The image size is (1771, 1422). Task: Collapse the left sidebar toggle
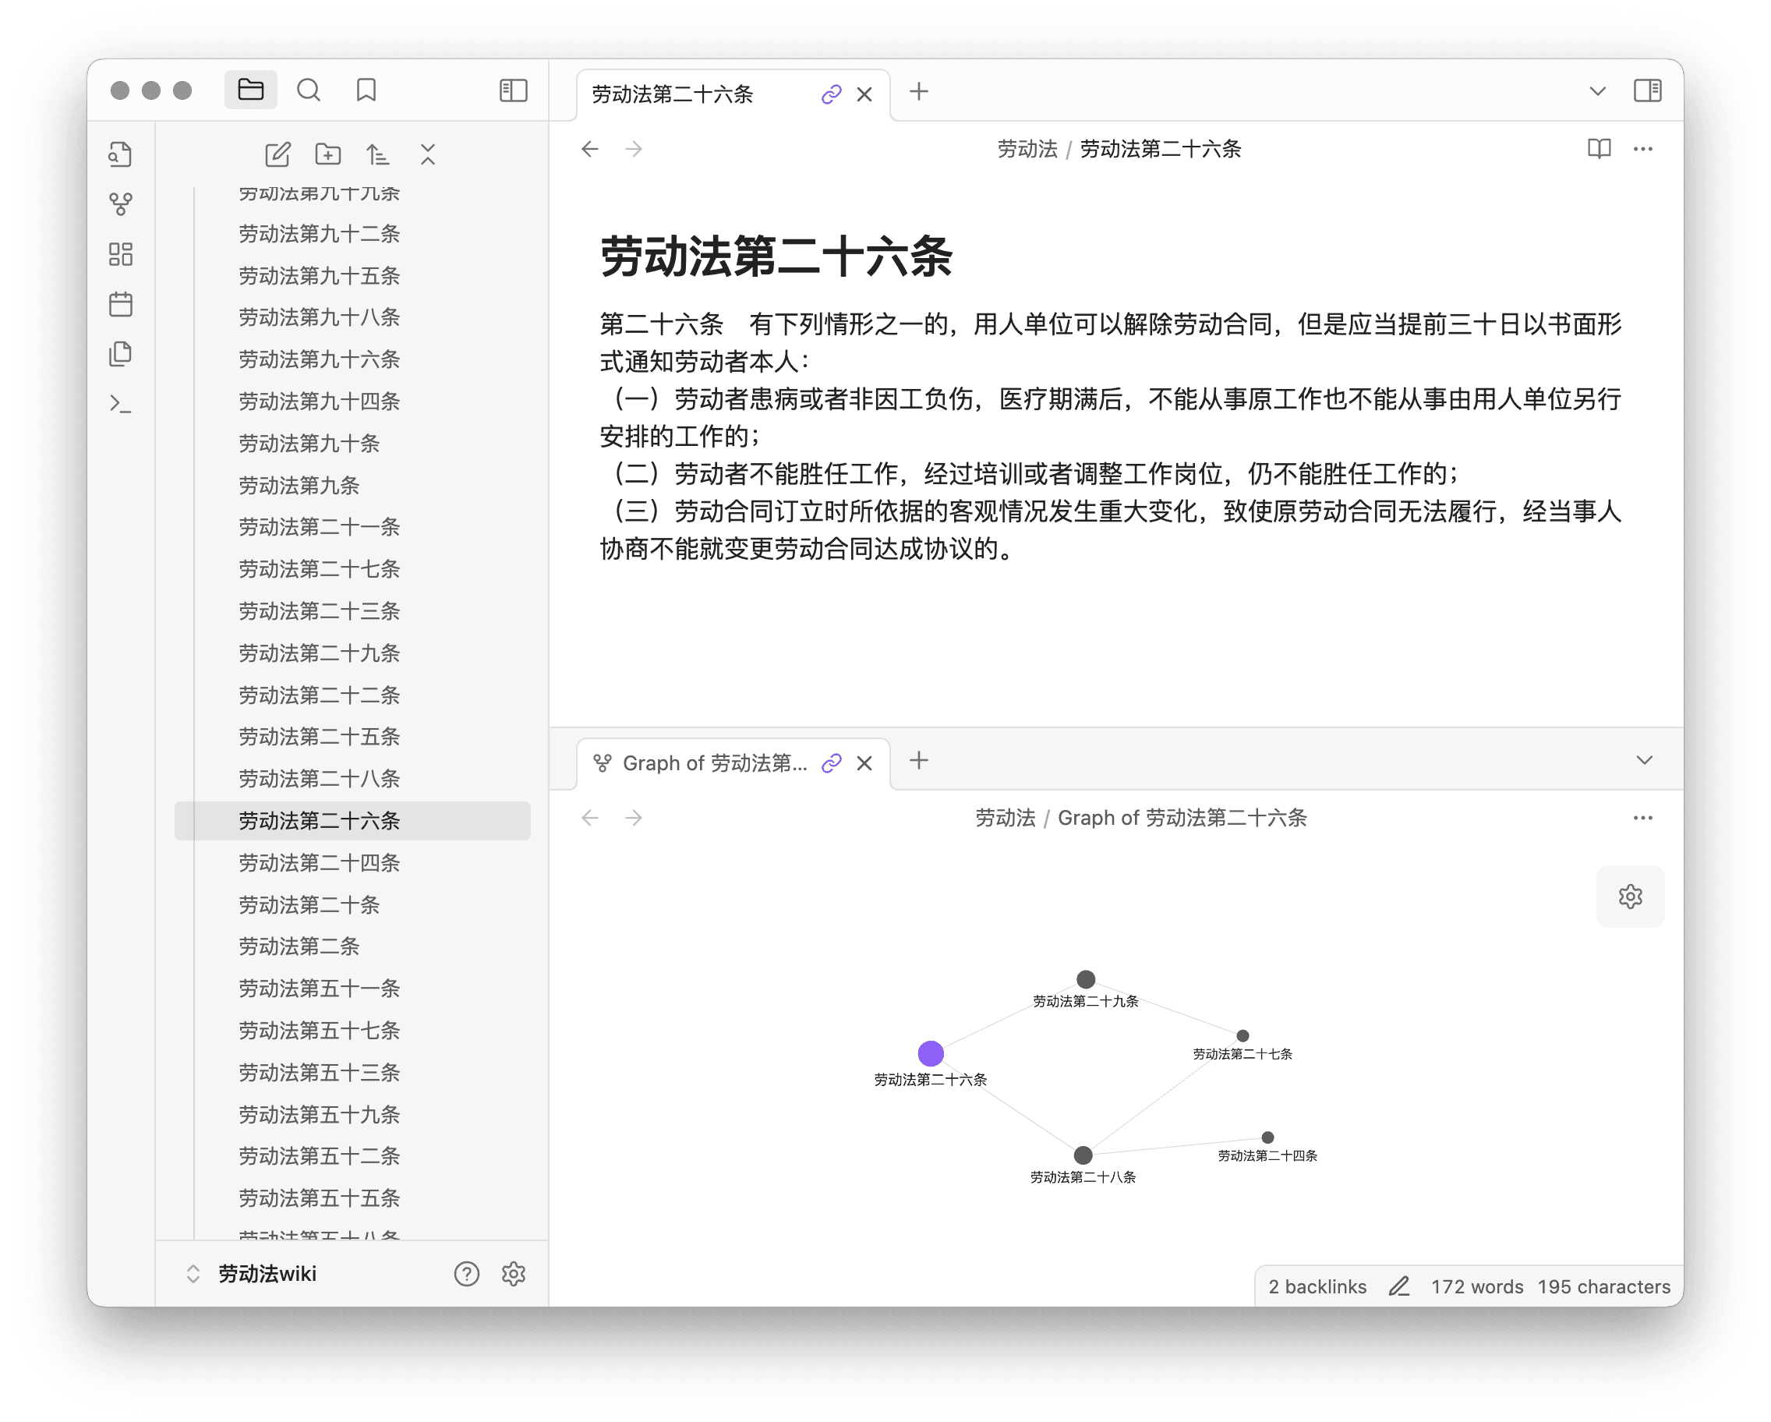tap(514, 90)
